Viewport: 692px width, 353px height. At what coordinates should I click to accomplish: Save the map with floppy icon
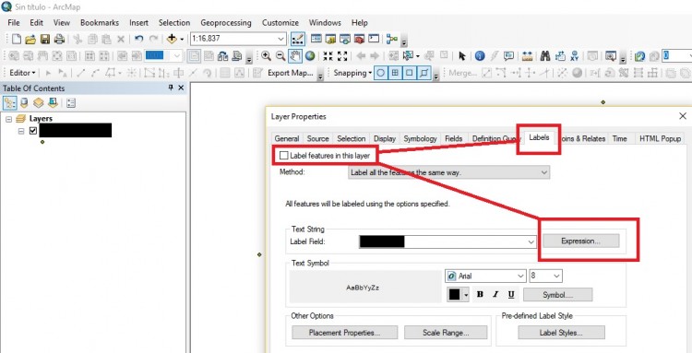coord(45,40)
